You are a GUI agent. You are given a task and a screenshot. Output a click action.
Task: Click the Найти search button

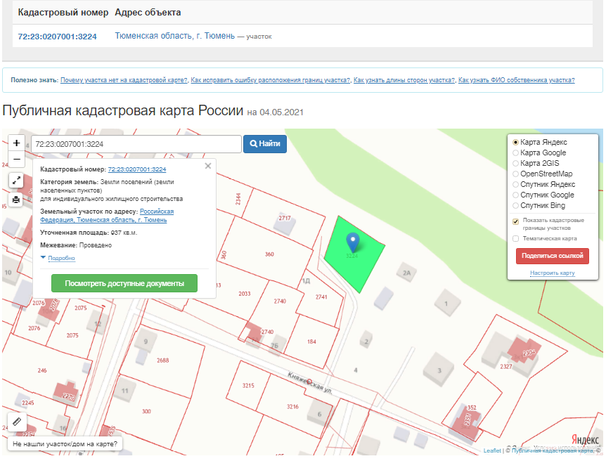point(265,144)
